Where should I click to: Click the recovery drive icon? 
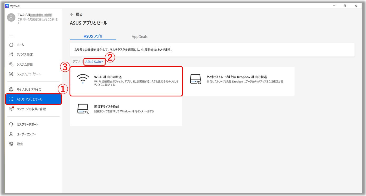click(x=83, y=109)
